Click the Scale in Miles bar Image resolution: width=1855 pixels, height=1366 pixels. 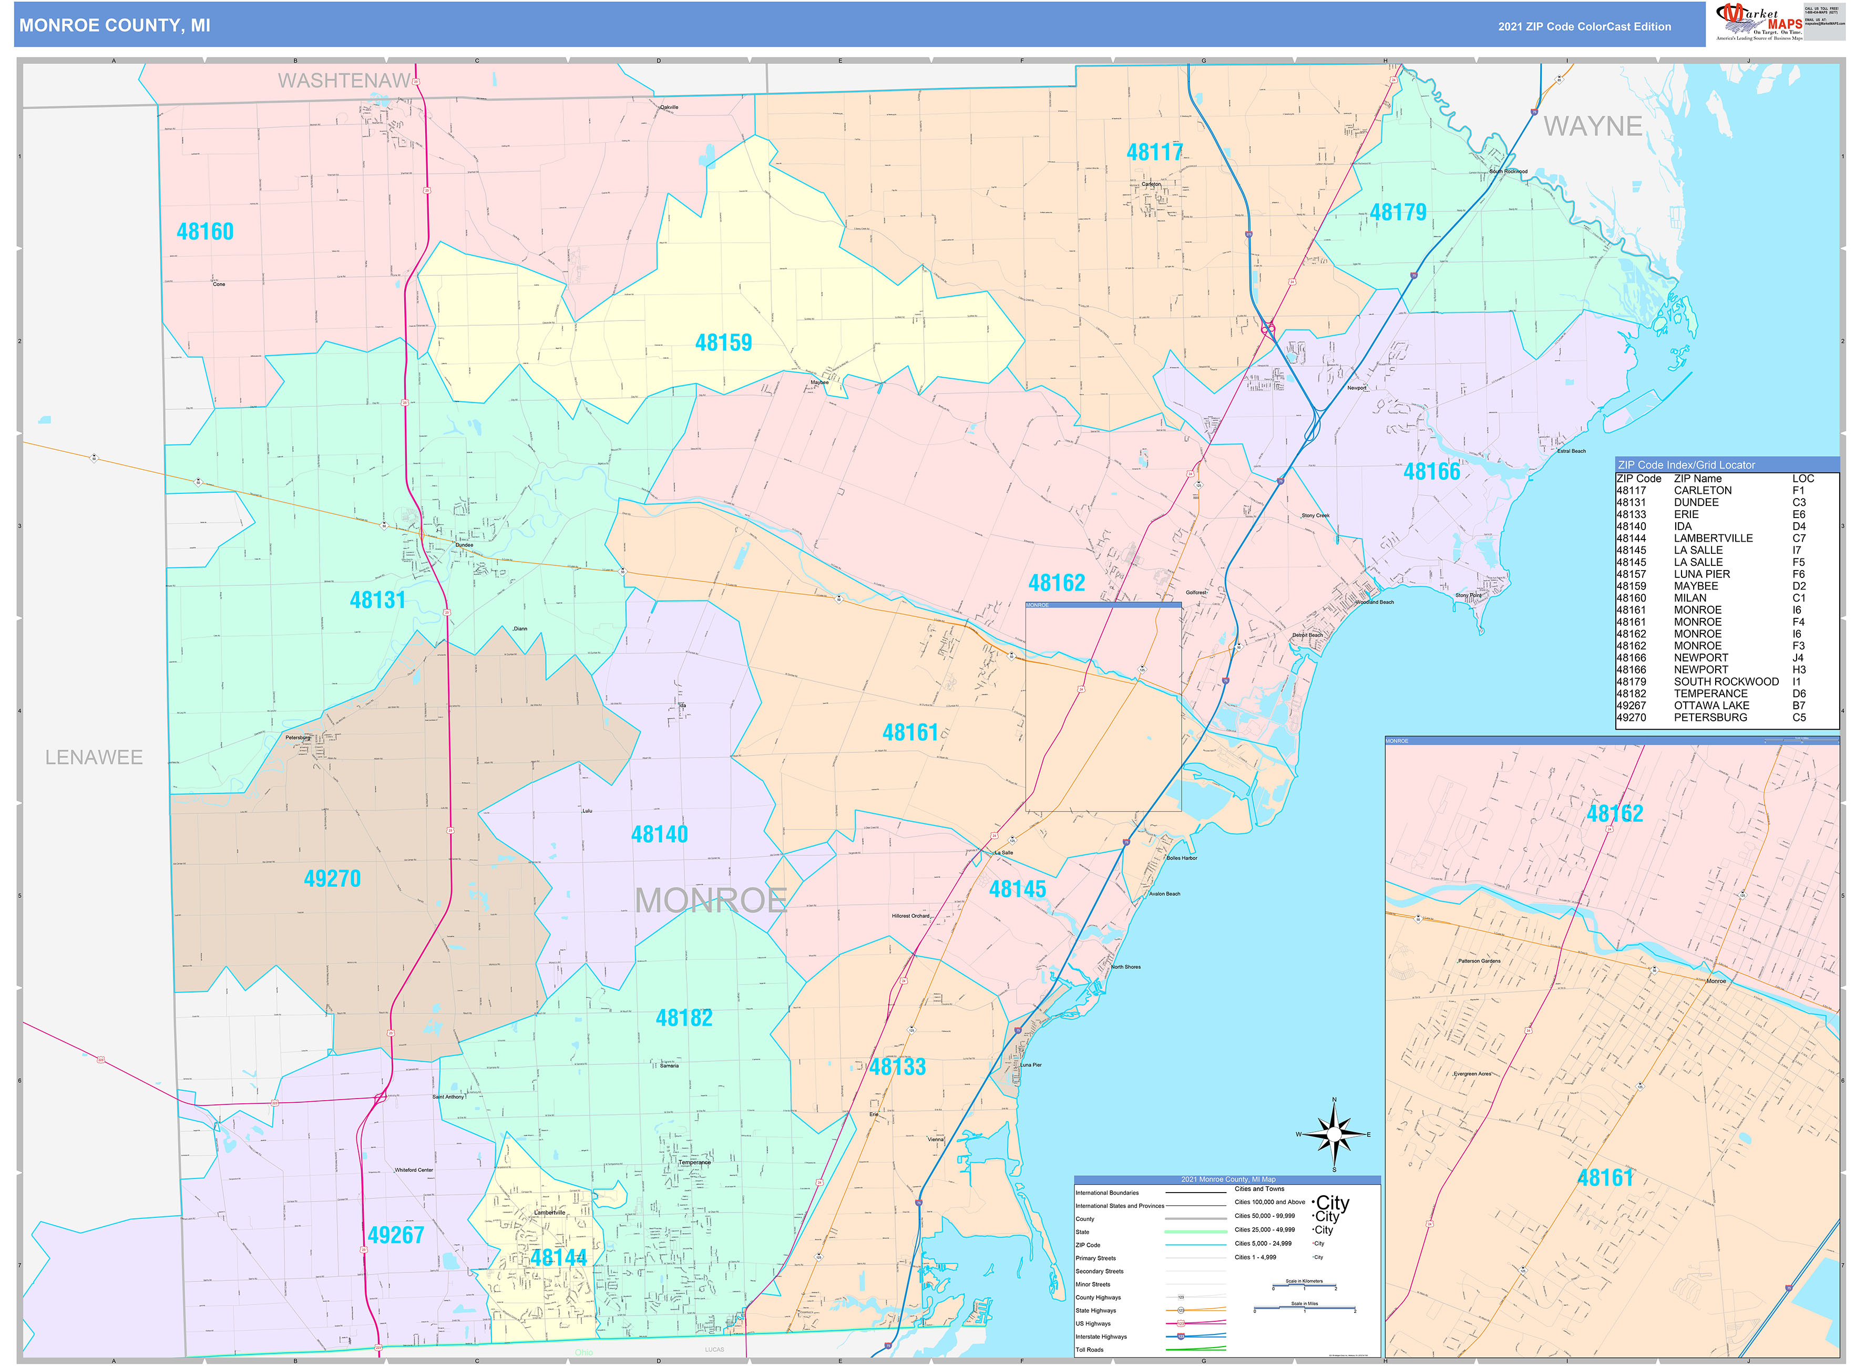(1305, 1309)
